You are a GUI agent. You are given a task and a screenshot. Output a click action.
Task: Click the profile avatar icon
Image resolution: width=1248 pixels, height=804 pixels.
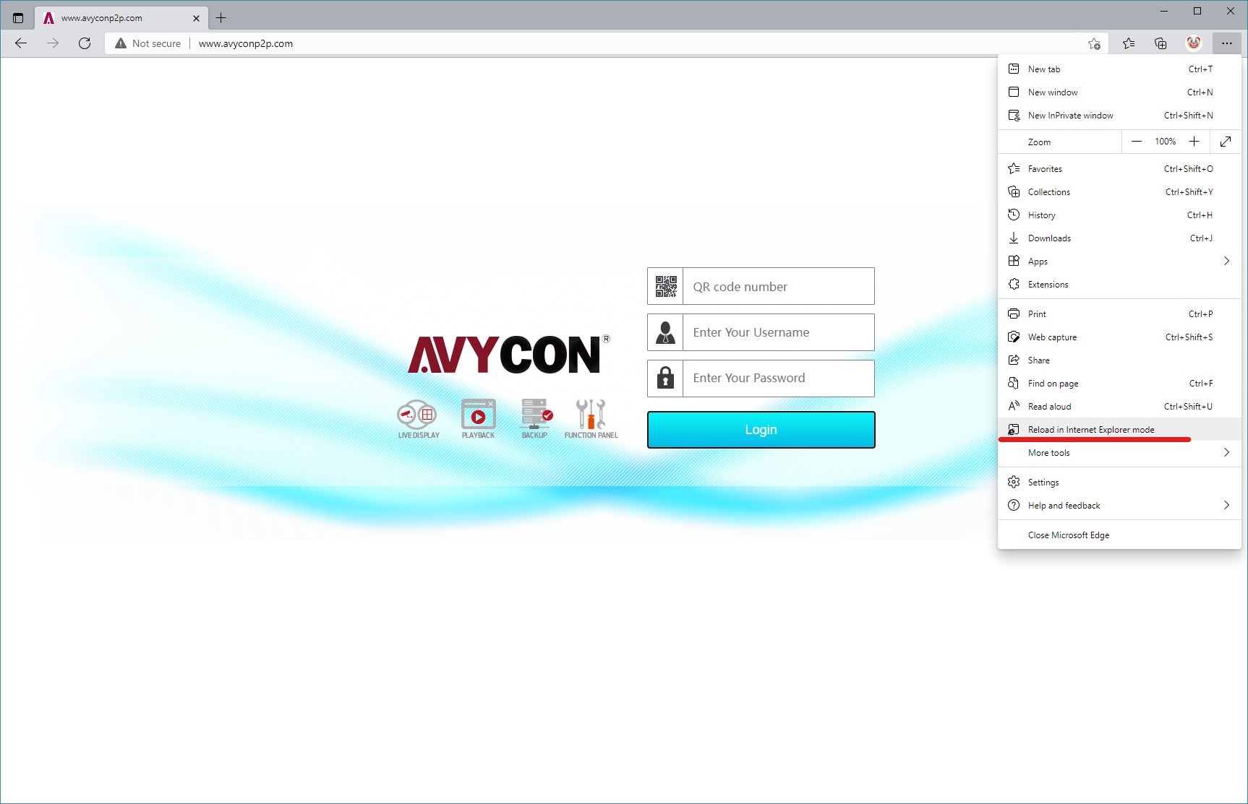(x=1194, y=43)
